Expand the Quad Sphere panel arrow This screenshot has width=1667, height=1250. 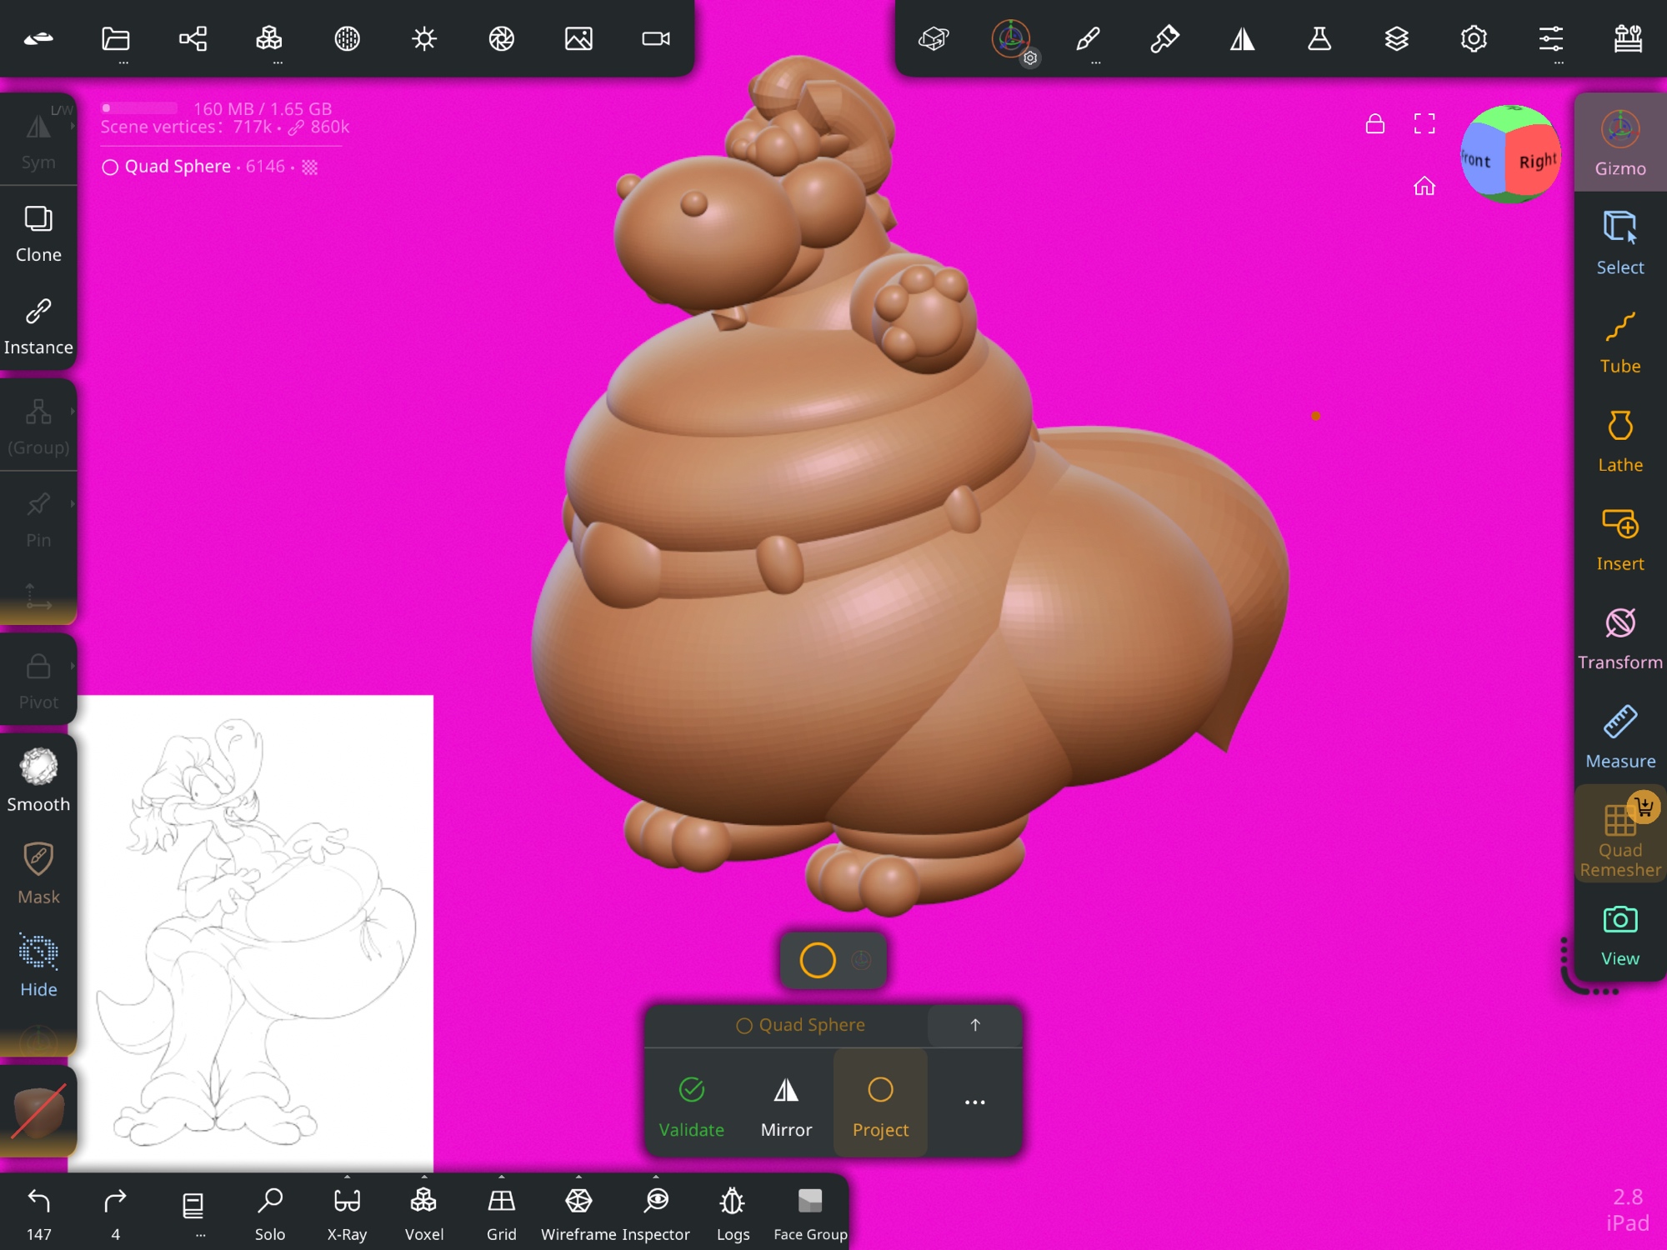pos(974,1025)
